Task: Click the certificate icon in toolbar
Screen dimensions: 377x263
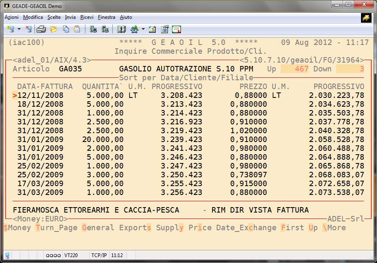Action: coord(176,29)
